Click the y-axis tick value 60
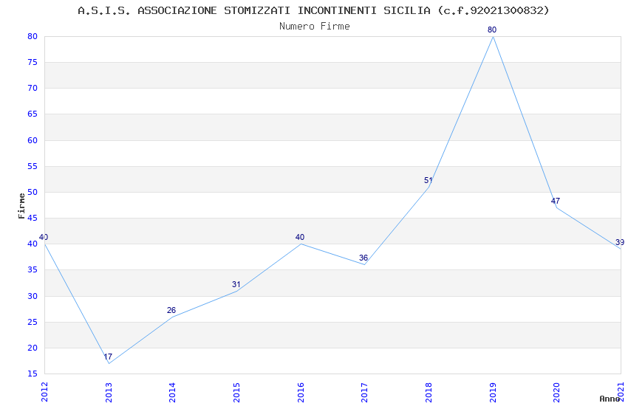628x406 pixels. [x=33, y=140]
